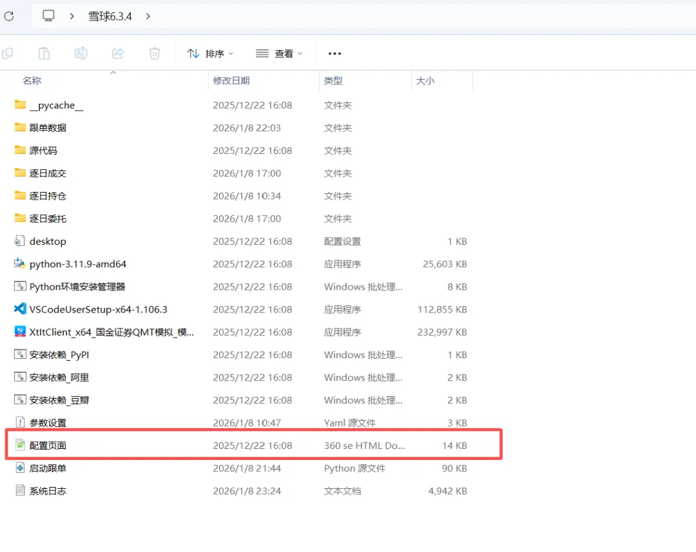Click the file name __pycache__
Image resolution: width=696 pixels, height=552 pixels.
point(56,106)
